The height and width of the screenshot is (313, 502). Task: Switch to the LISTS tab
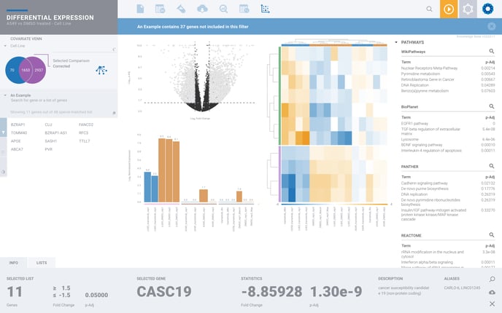(x=42, y=263)
